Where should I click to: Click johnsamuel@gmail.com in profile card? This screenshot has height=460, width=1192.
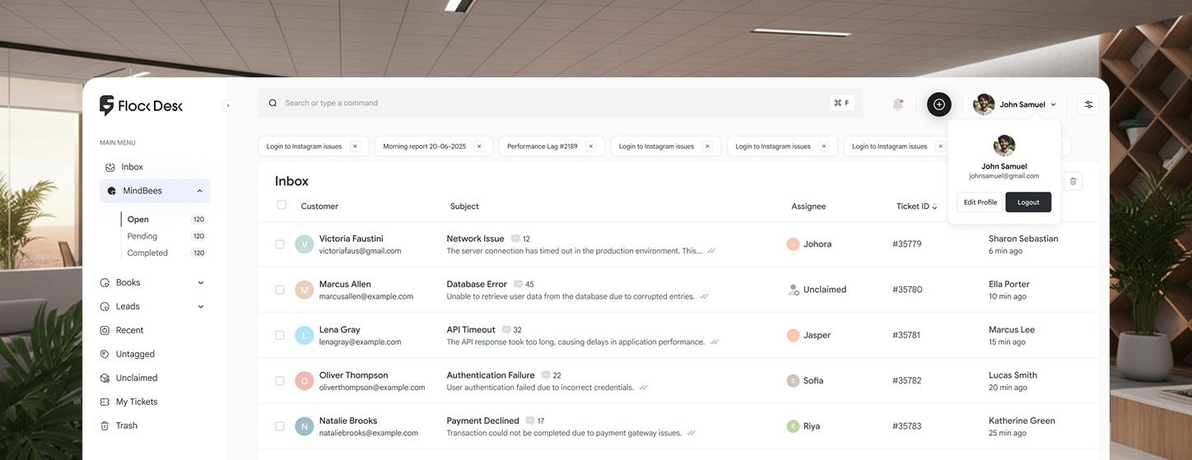[1003, 176]
